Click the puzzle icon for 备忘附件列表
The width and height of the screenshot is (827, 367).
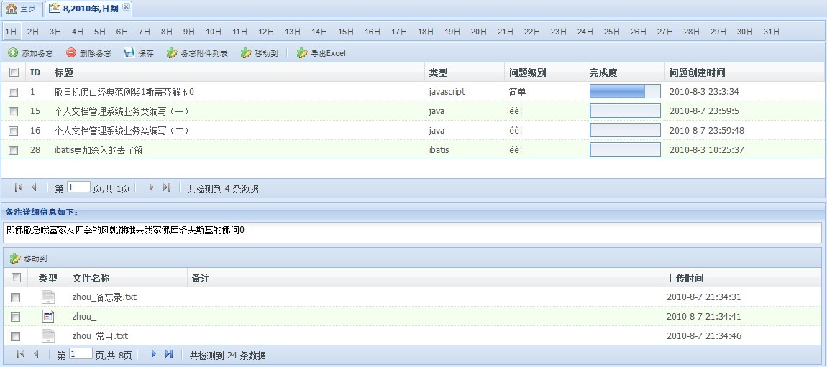coord(172,52)
